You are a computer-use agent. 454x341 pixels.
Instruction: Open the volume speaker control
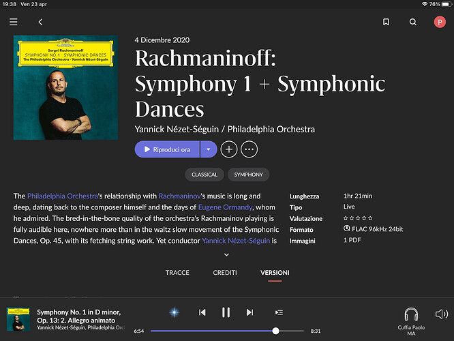pyautogui.click(x=442, y=314)
